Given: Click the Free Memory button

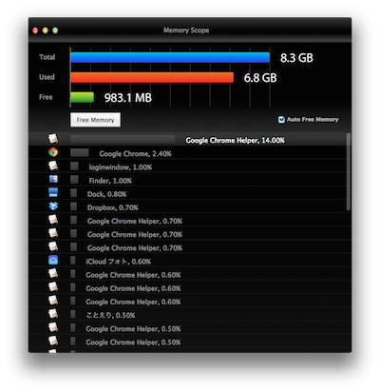Looking at the screenshot, I should (95, 120).
